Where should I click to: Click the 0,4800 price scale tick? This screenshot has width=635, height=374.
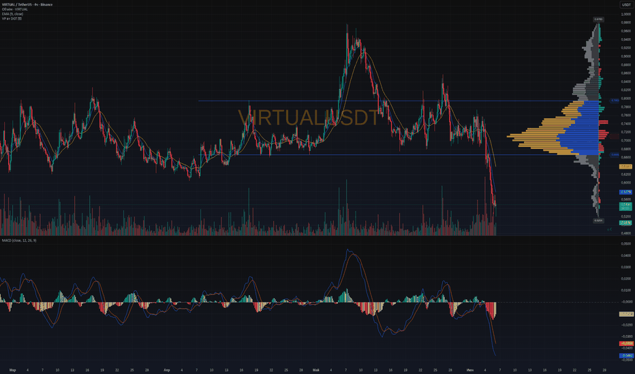(x=625, y=233)
